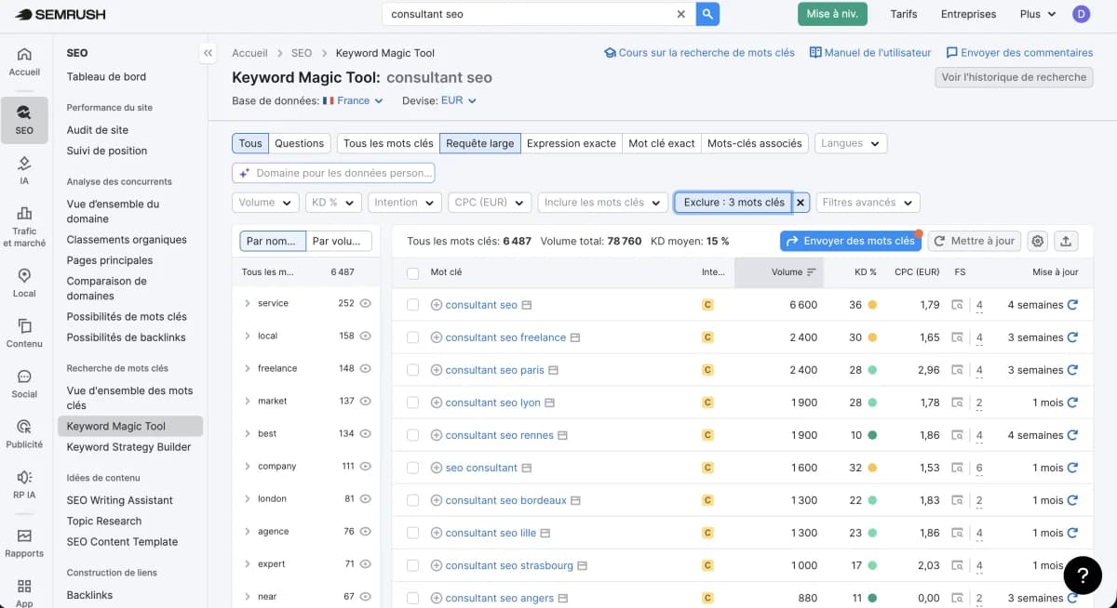Open Voir l'historique de recherche
The width and height of the screenshot is (1117, 608).
tap(1014, 77)
